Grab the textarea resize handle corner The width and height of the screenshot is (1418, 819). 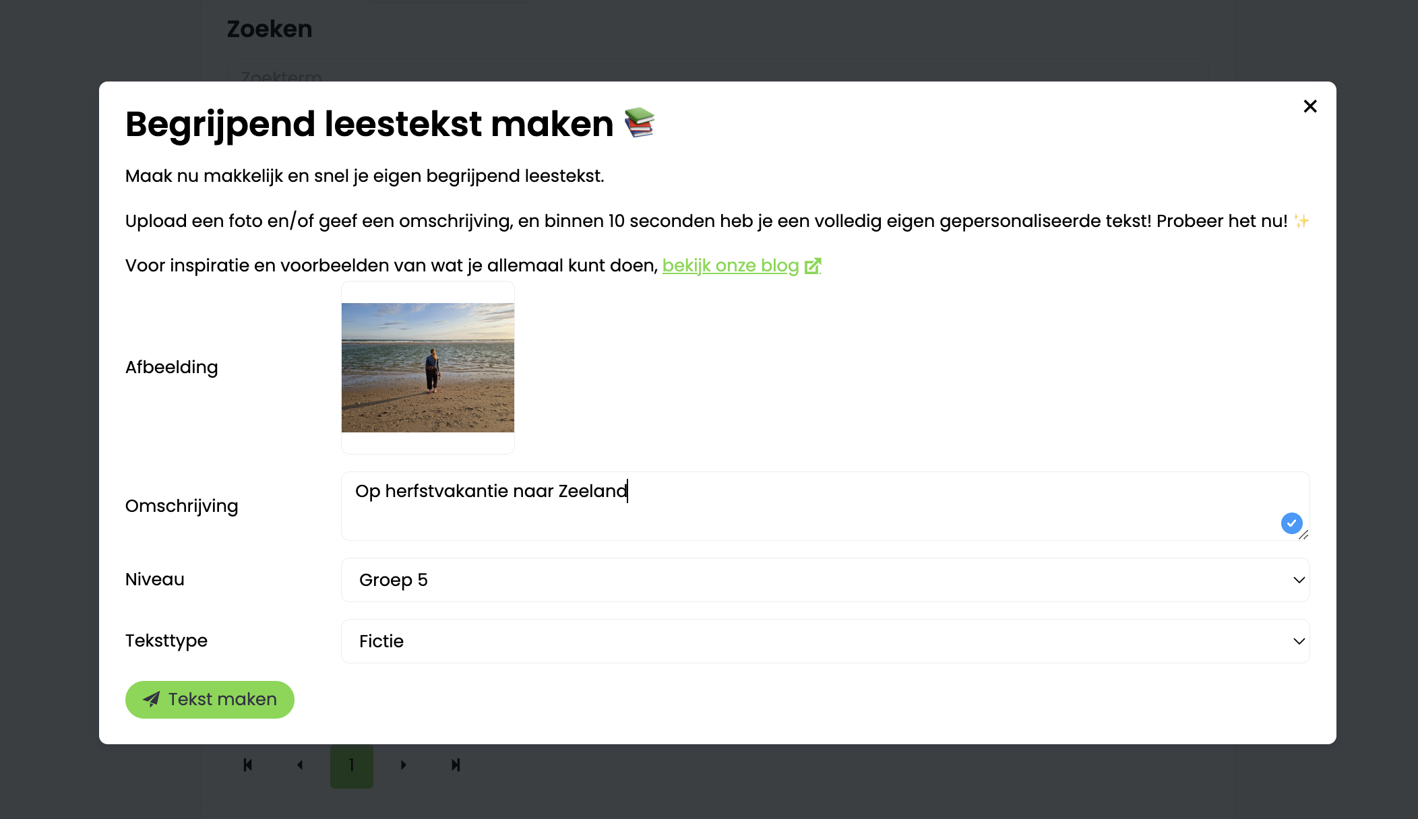pos(1303,535)
